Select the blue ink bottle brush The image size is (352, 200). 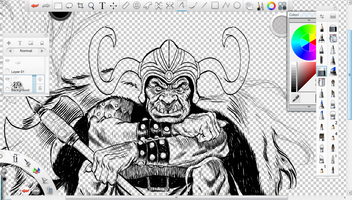(333, 72)
